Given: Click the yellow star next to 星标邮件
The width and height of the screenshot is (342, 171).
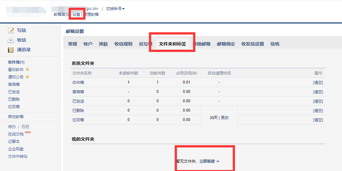Looking at the screenshot, I should 27,69.
